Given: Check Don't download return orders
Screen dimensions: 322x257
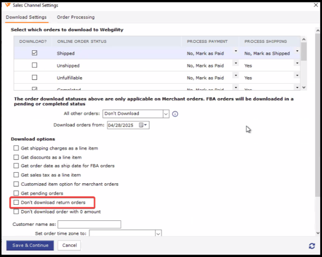Looking at the screenshot, I should 16,202.
